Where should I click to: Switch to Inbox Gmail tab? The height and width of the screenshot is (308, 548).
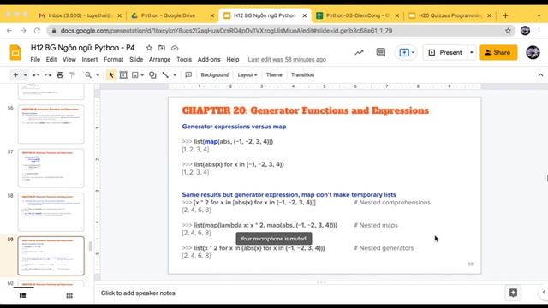[x=80, y=15]
